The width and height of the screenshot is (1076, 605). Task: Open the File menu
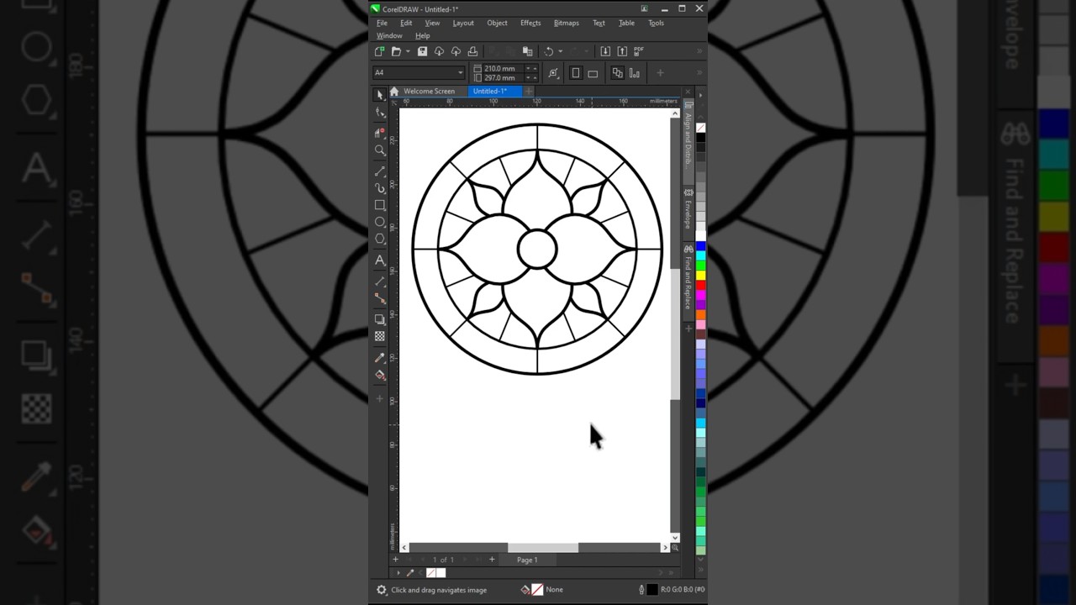(x=382, y=23)
